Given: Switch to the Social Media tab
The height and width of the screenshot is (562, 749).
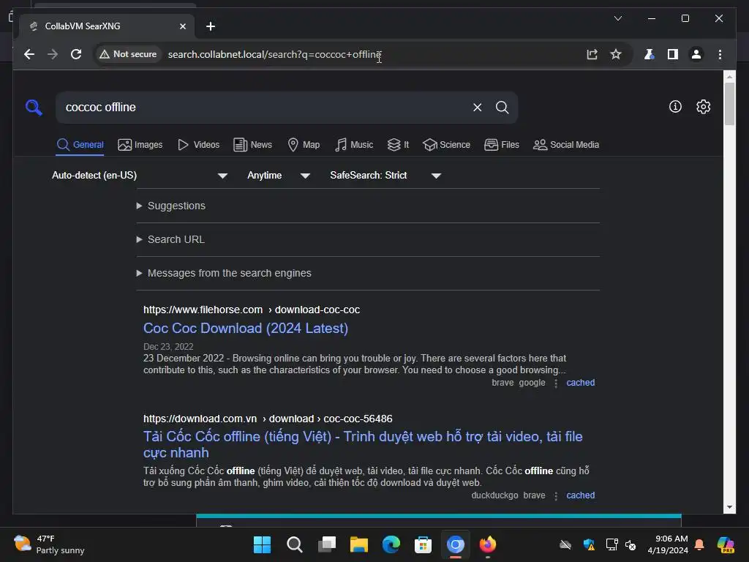Looking at the screenshot, I should (x=566, y=145).
